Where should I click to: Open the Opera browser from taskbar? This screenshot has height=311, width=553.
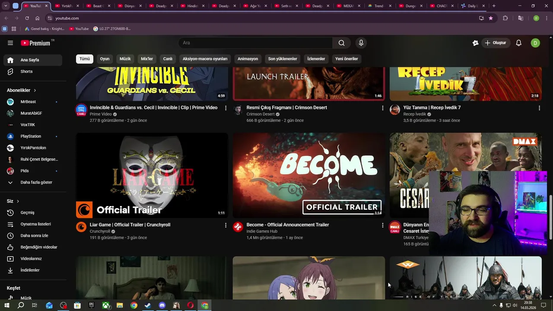click(191, 305)
